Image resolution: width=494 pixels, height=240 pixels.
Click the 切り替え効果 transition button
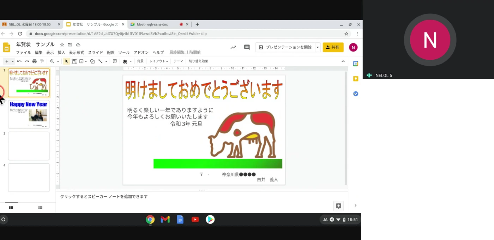[x=198, y=61]
